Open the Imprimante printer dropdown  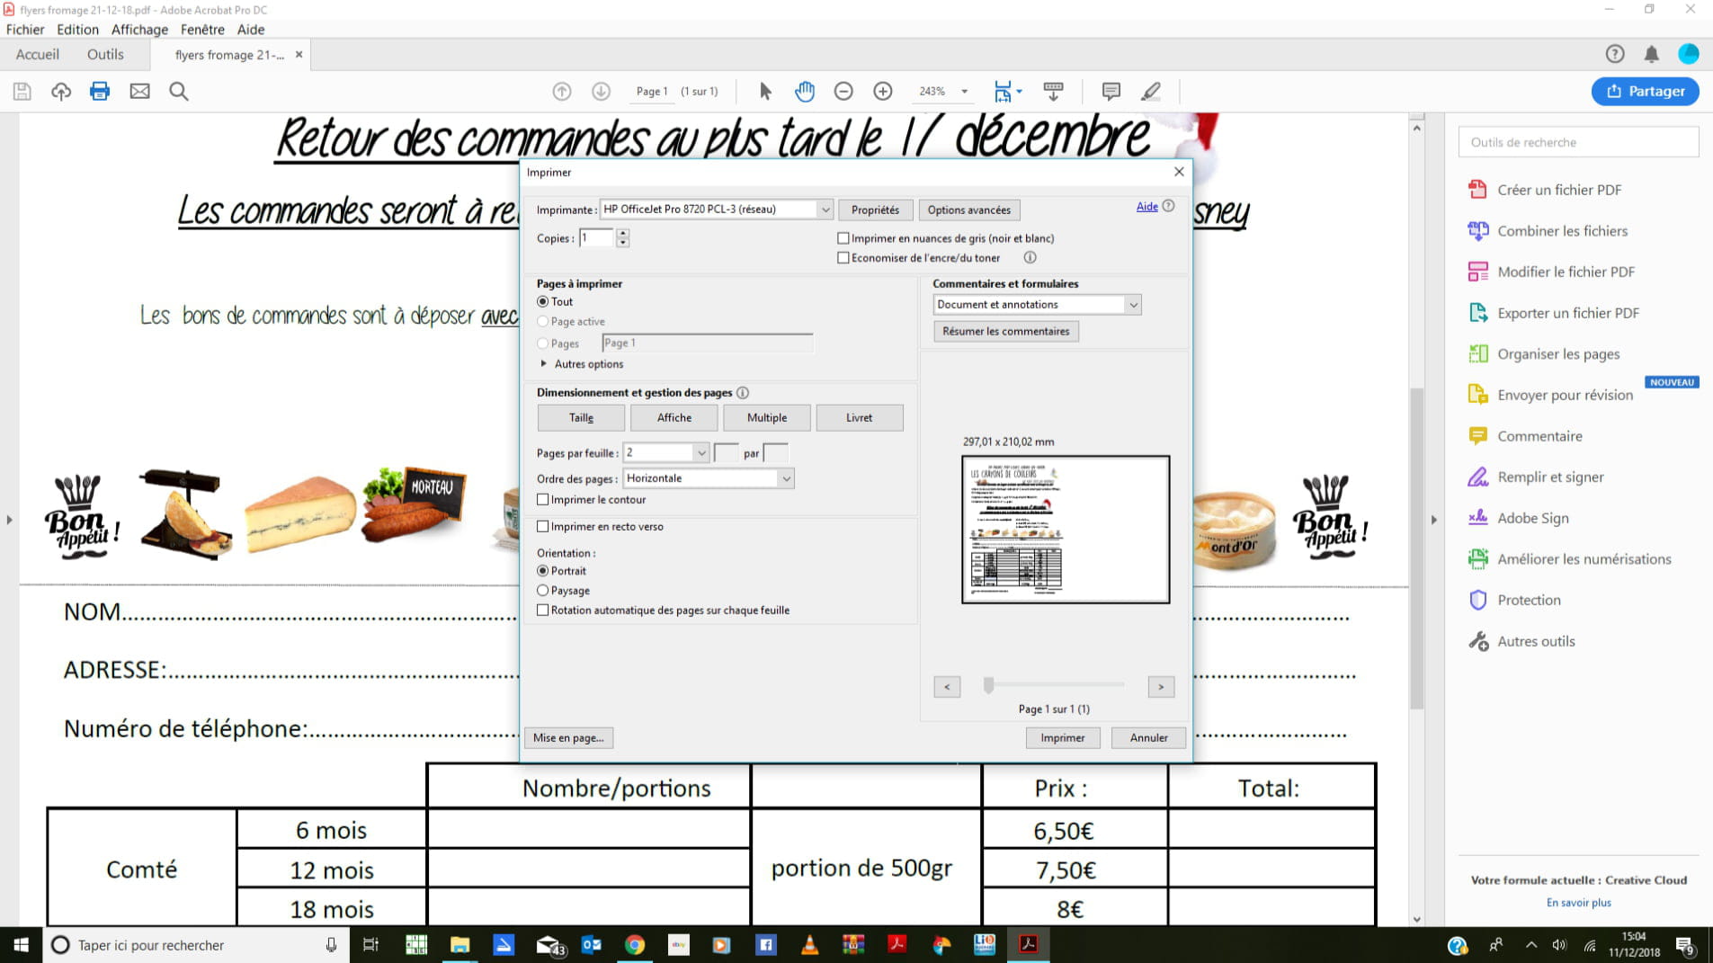click(716, 210)
